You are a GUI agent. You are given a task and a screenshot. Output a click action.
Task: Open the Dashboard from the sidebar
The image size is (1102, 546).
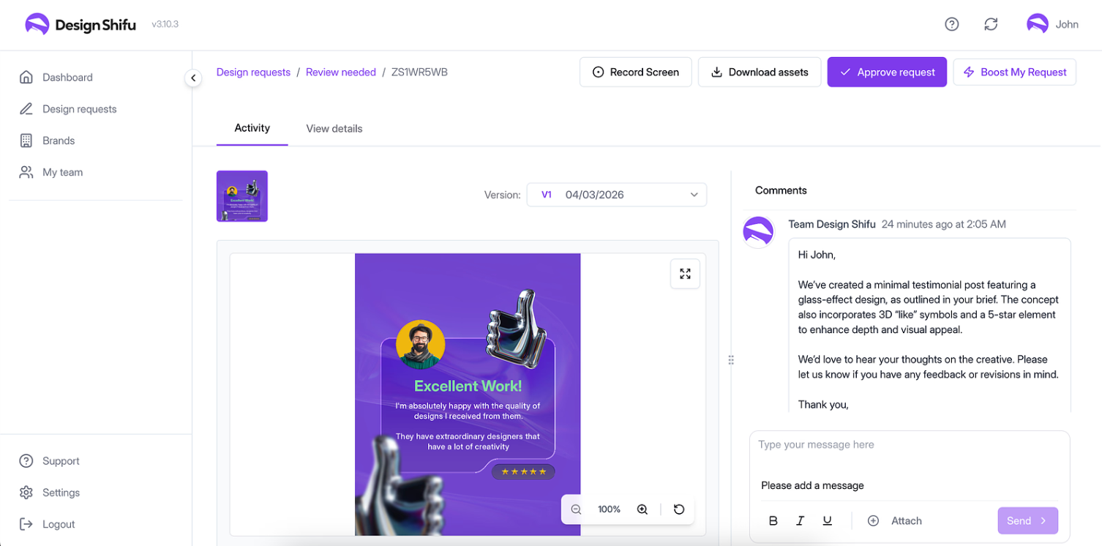(67, 77)
